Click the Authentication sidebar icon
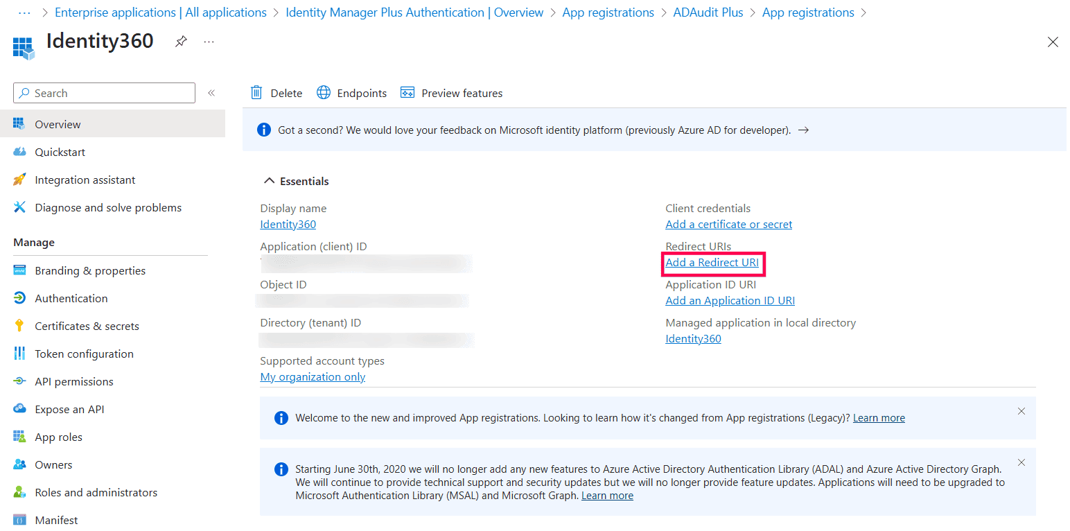The width and height of the screenshot is (1070, 531). pyautogui.click(x=19, y=298)
